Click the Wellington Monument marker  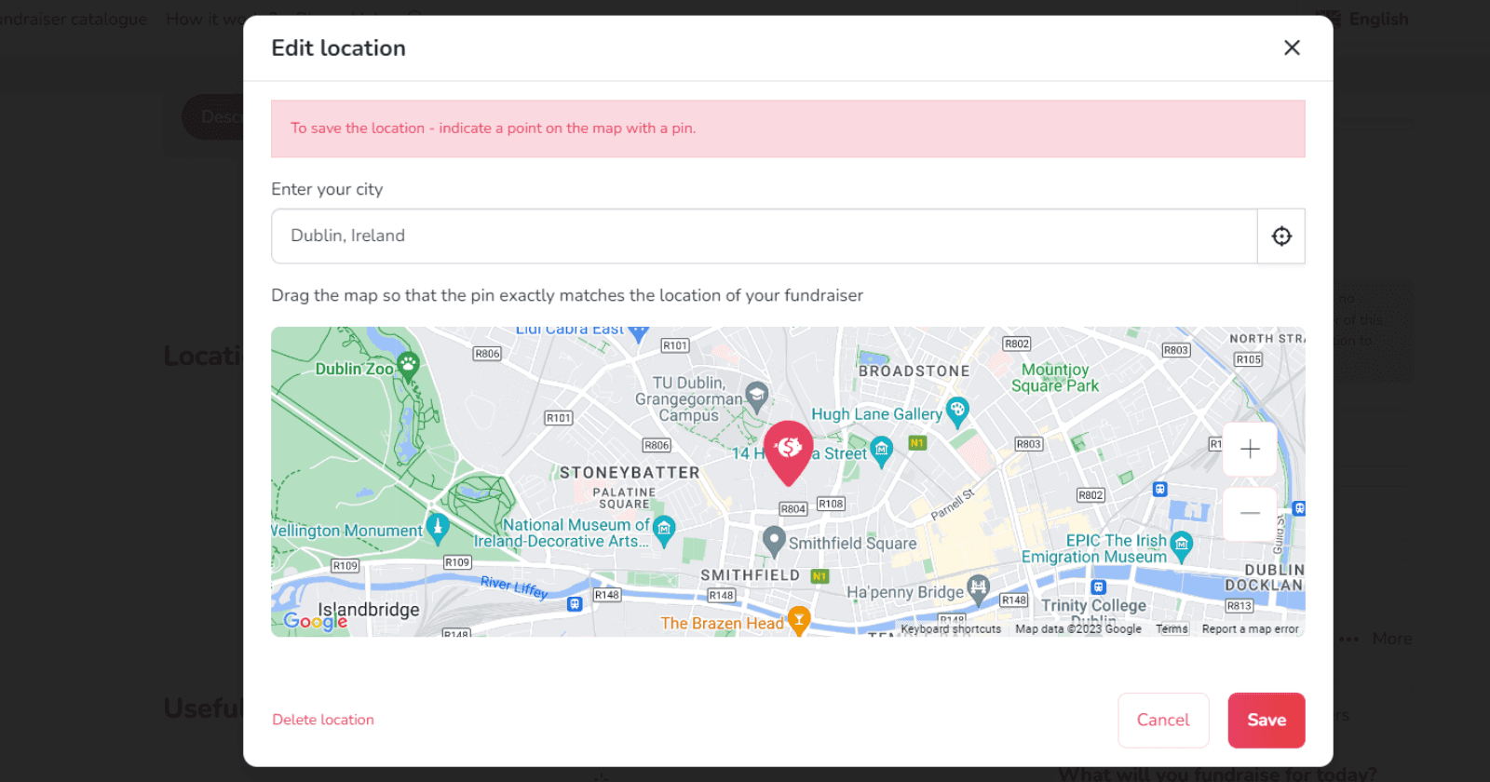click(438, 528)
